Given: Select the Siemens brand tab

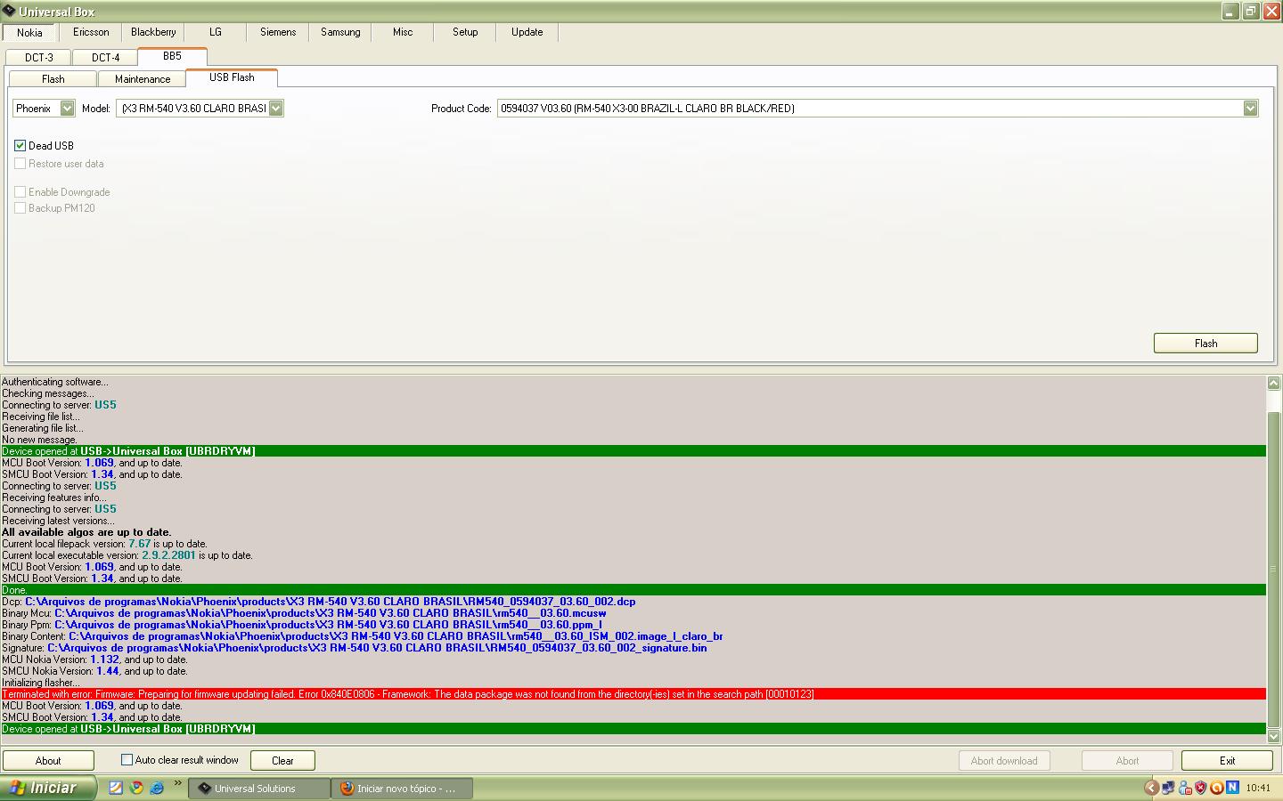Looking at the screenshot, I should (278, 32).
